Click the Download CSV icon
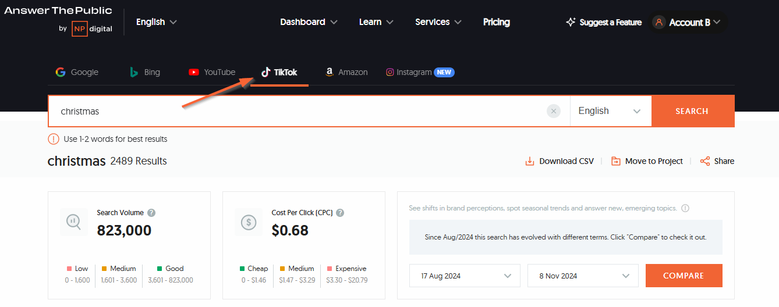This screenshot has height=307, width=779. (530, 161)
